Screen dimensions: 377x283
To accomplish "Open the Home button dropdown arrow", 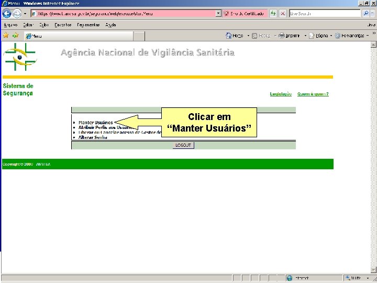I will 248,36.
